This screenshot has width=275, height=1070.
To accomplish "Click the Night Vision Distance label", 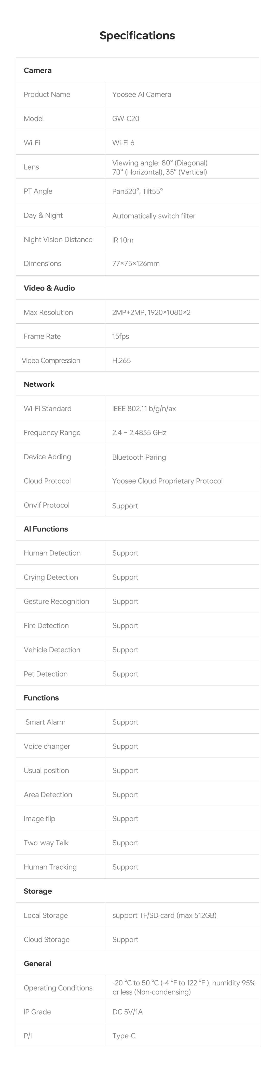I will tap(58, 239).
